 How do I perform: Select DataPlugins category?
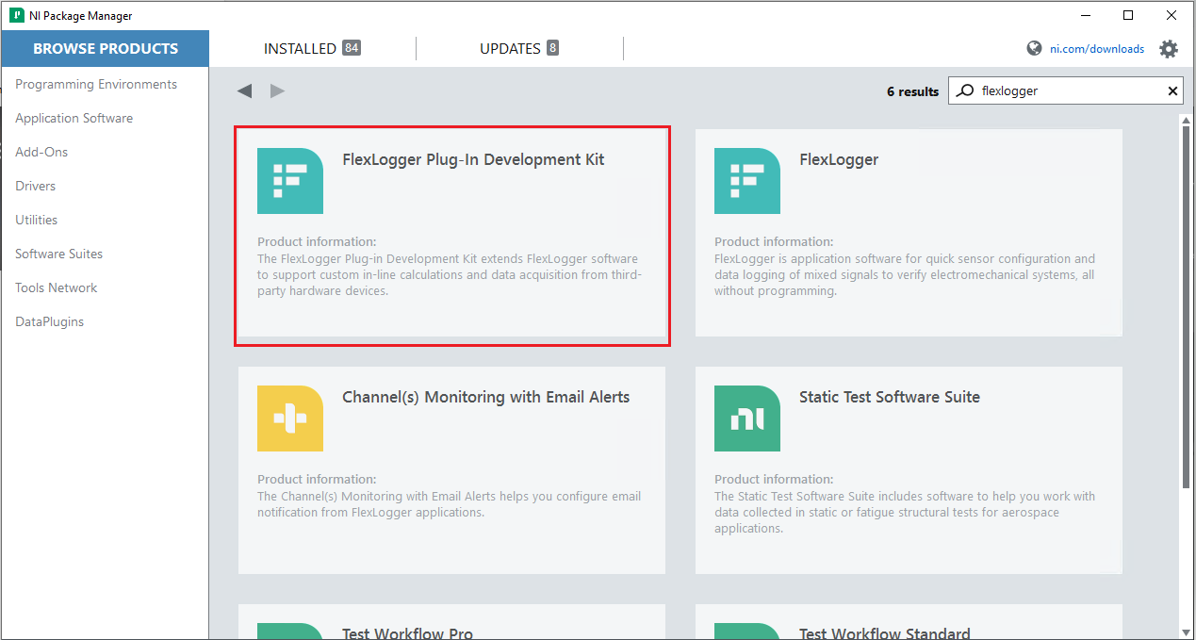50,321
